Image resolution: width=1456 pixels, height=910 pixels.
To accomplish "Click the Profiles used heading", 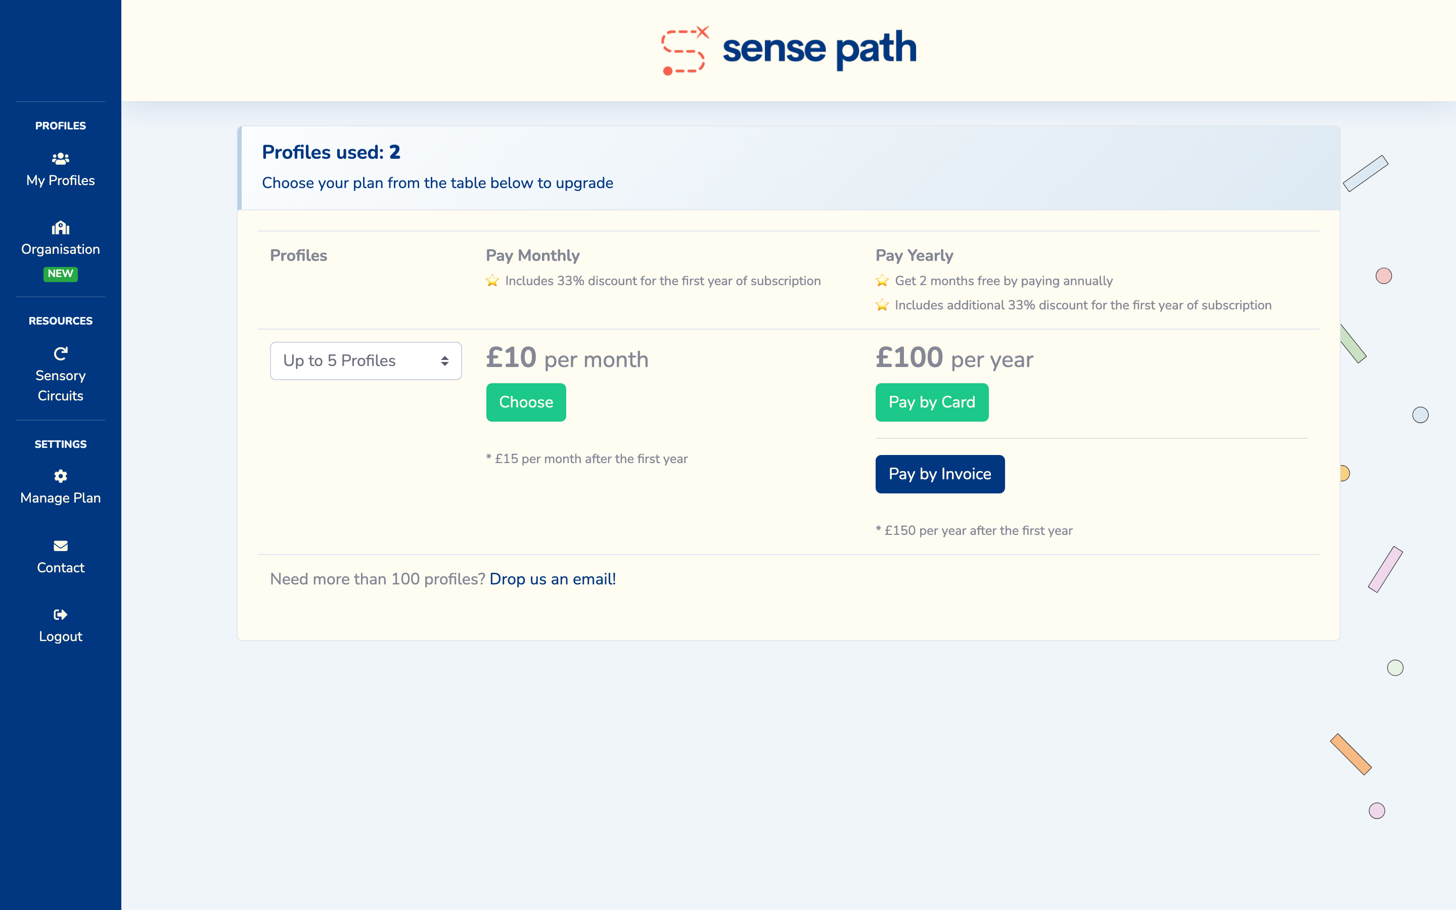I will (x=330, y=152).
